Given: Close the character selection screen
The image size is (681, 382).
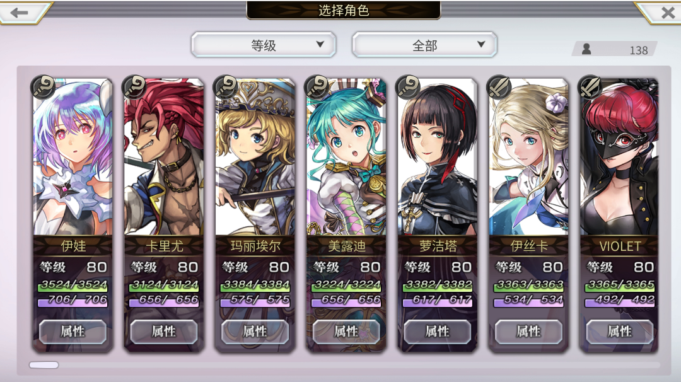Looking at the screenshot, I should pyautogui.click(x=666, y=12).
